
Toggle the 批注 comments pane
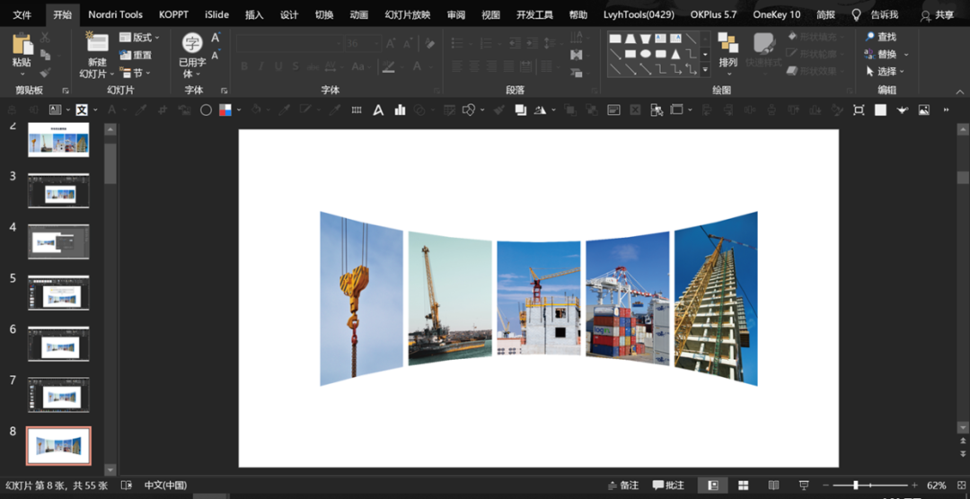[x=669, y=486]
